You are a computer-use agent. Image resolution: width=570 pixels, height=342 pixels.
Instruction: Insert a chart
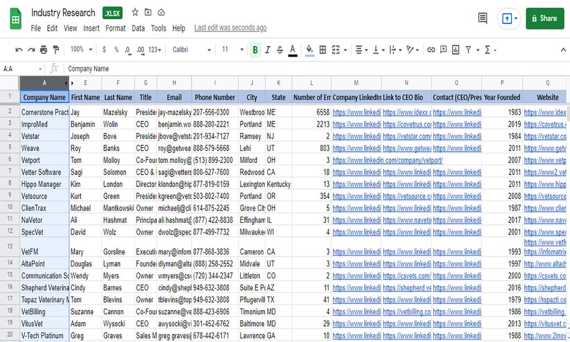(x=456, y=49)
